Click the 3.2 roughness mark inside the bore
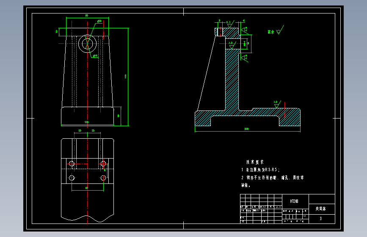This screenshot has height=237, width=367. 232,45
